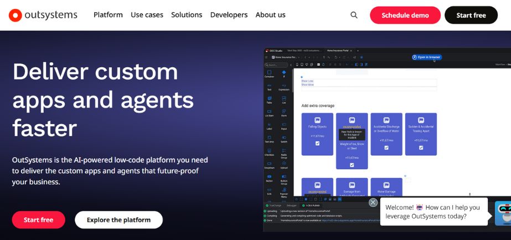Click the ODC Studio widget search field
This screenshot has width=511, height=240.
point(276,65)
